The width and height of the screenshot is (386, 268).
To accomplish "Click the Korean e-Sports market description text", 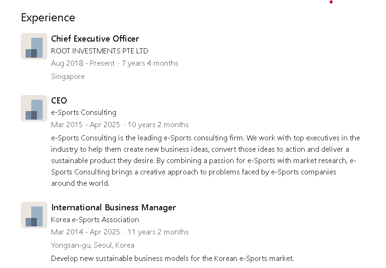I will 172,259.
